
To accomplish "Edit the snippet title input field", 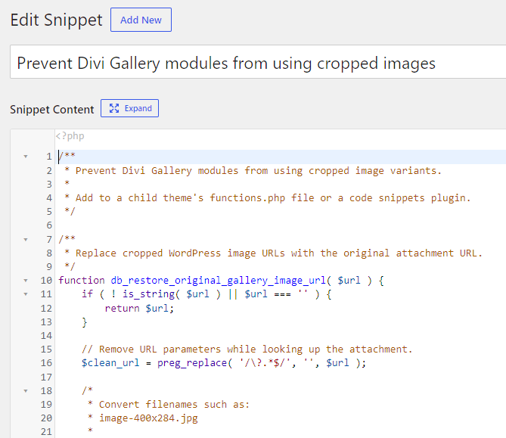I will (x=258, y=62).
